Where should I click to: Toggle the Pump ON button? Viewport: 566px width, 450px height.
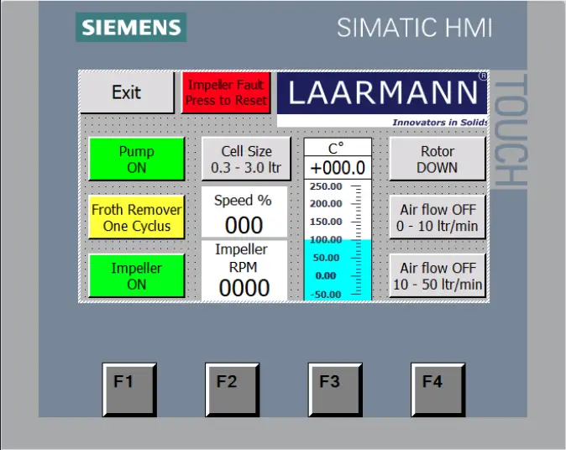click(136, 160)
